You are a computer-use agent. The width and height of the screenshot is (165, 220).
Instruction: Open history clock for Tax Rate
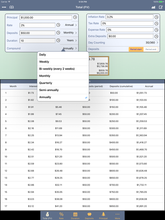[156, 23]
